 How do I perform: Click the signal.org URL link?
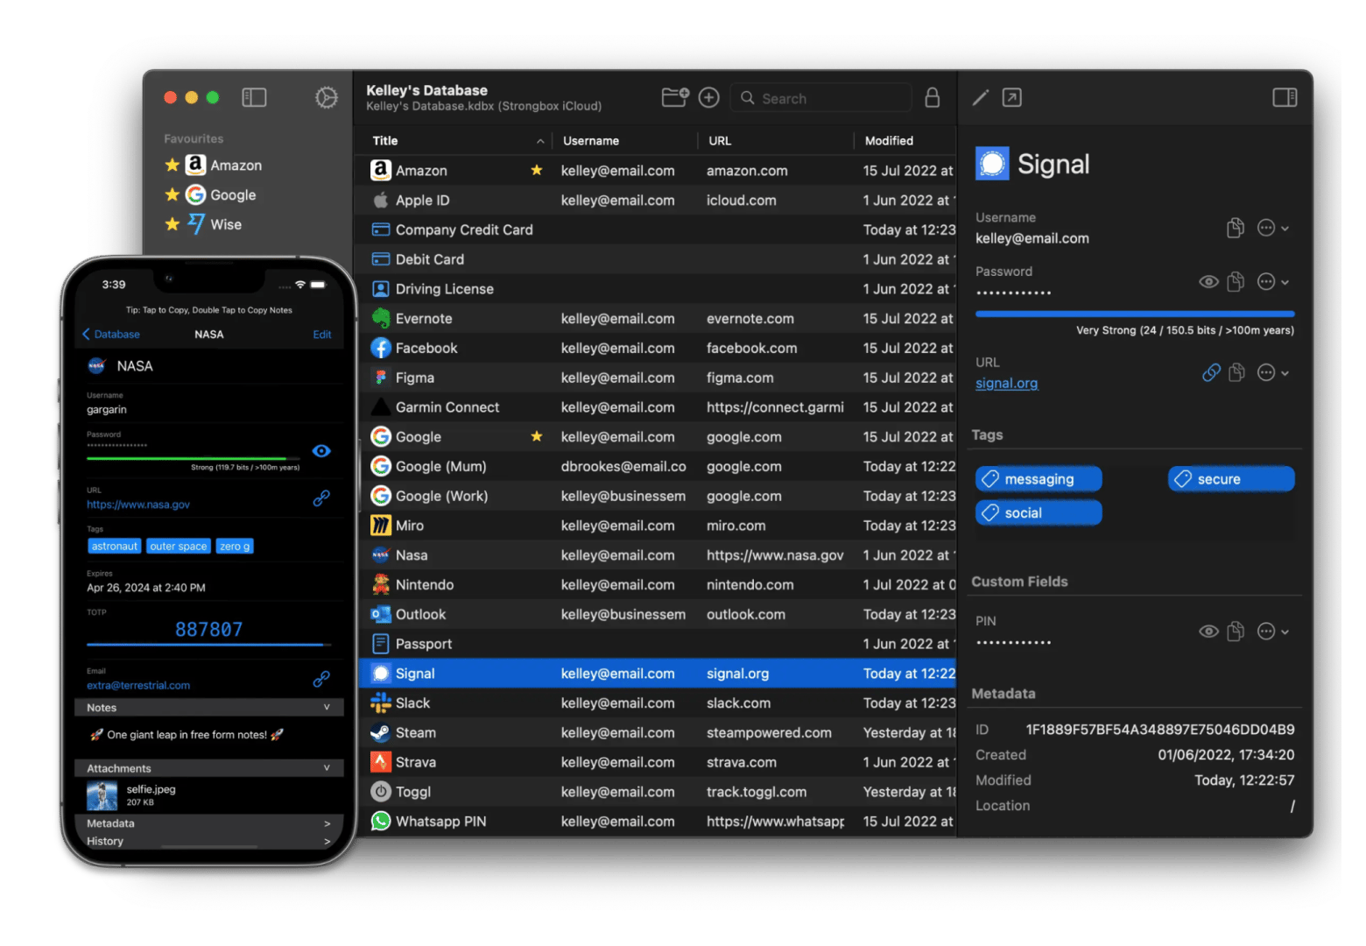coord(1006,383)
